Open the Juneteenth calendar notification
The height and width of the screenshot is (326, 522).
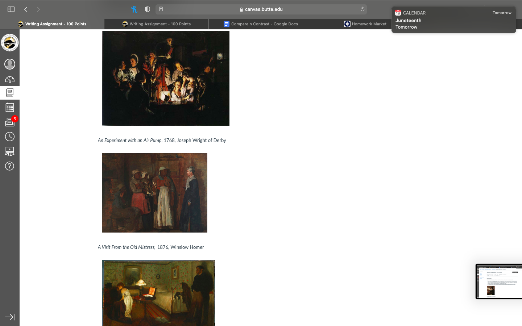453,20
